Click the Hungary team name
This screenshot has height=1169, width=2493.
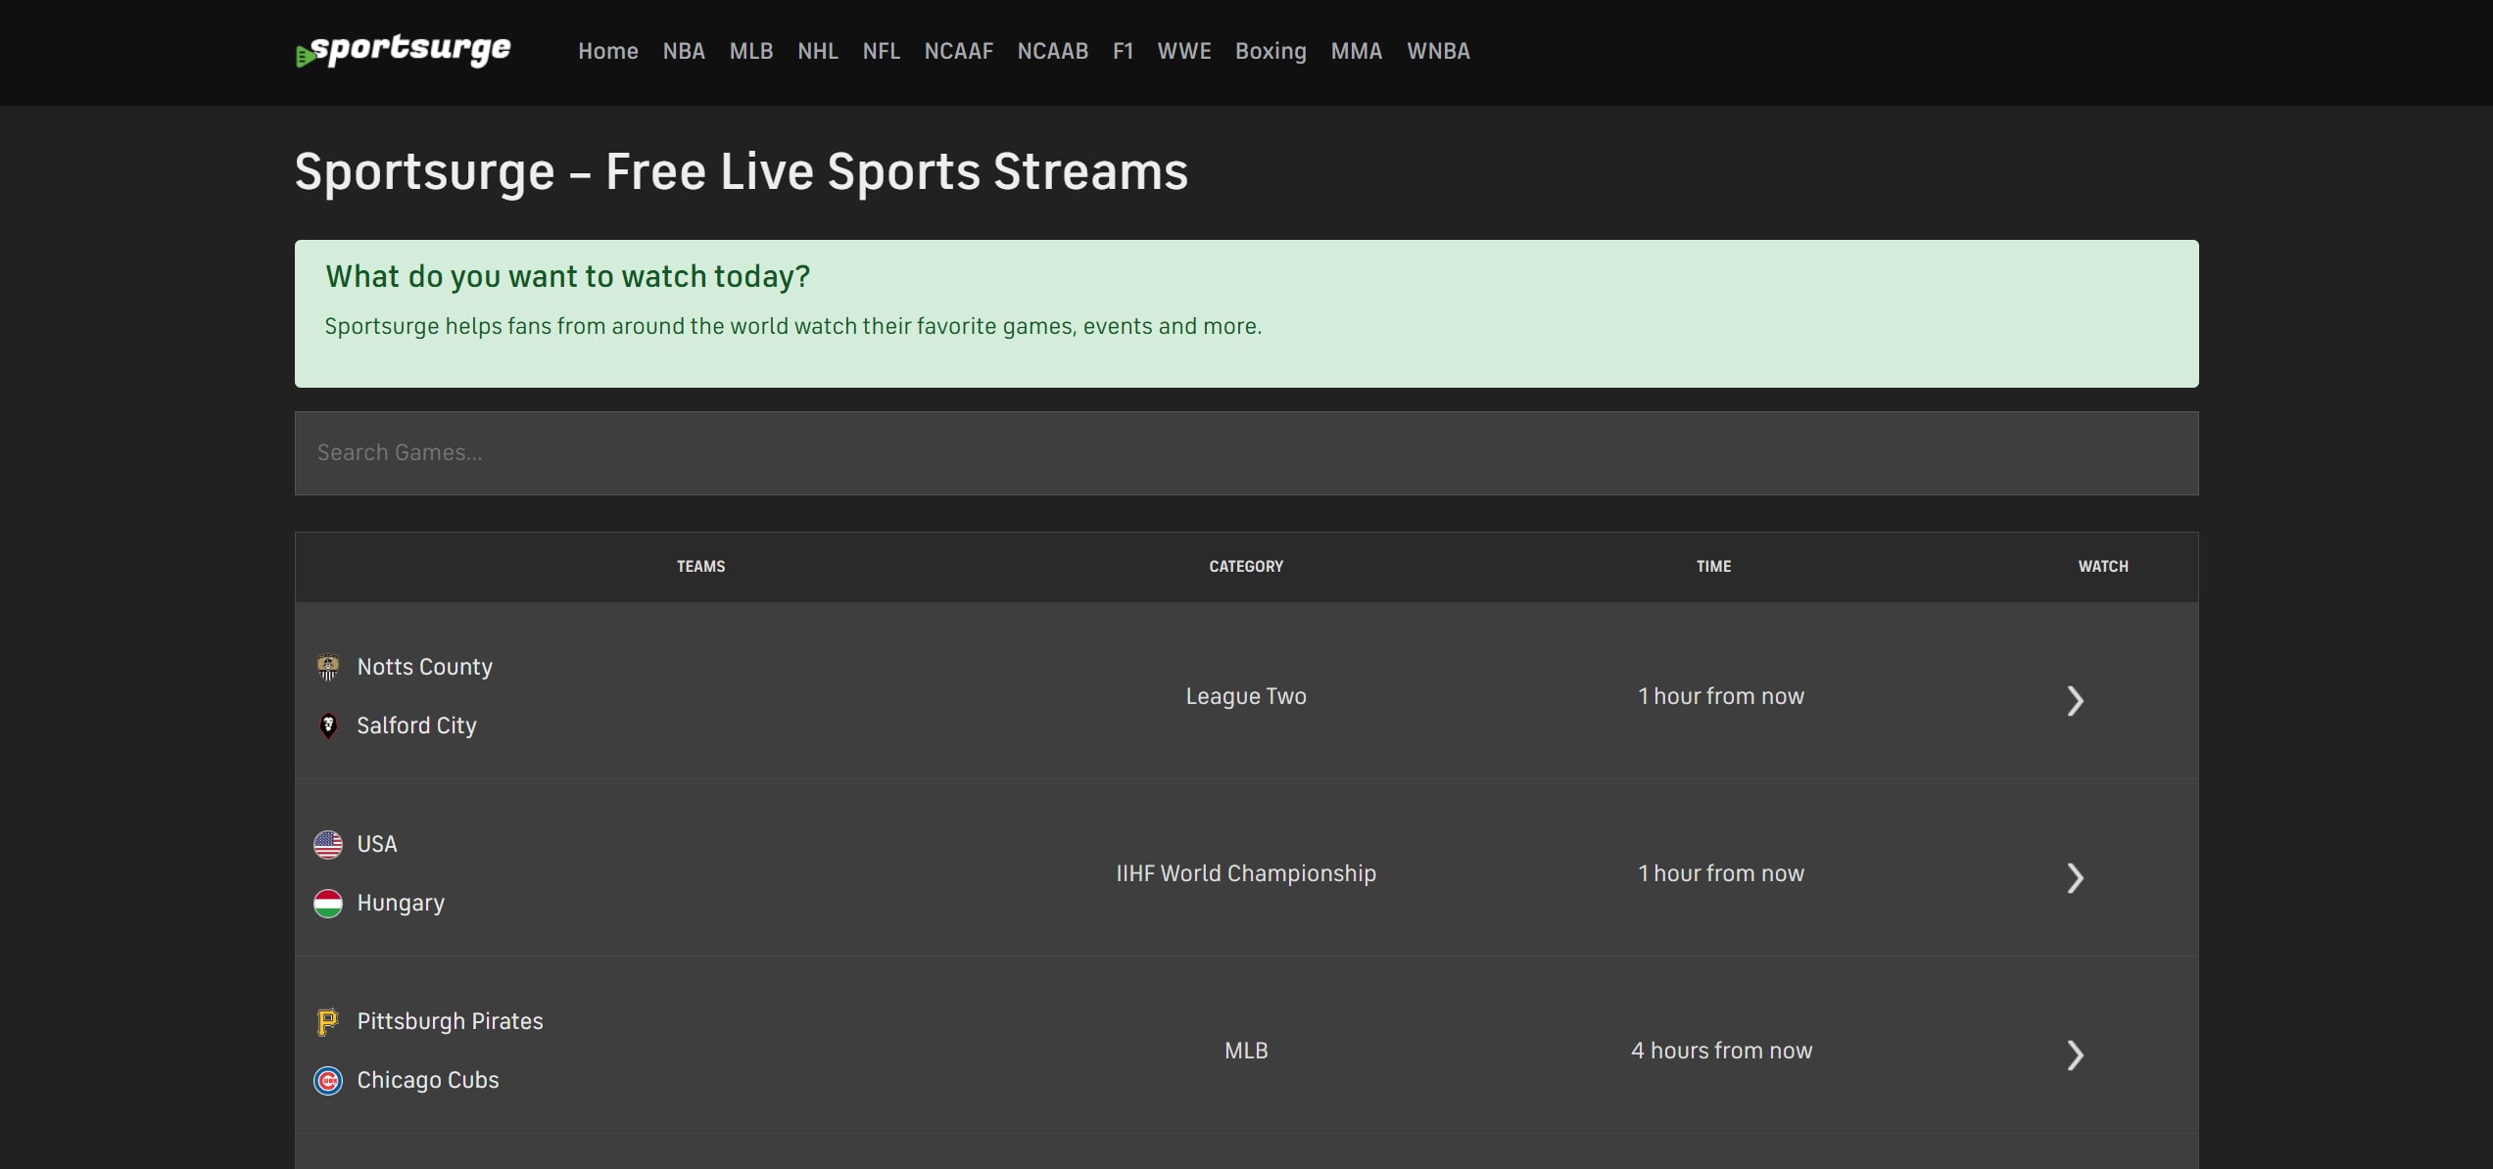pos(401,903)
